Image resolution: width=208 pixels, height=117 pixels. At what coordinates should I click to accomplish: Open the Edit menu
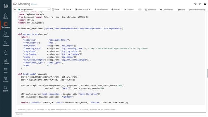tap(67, 9)
